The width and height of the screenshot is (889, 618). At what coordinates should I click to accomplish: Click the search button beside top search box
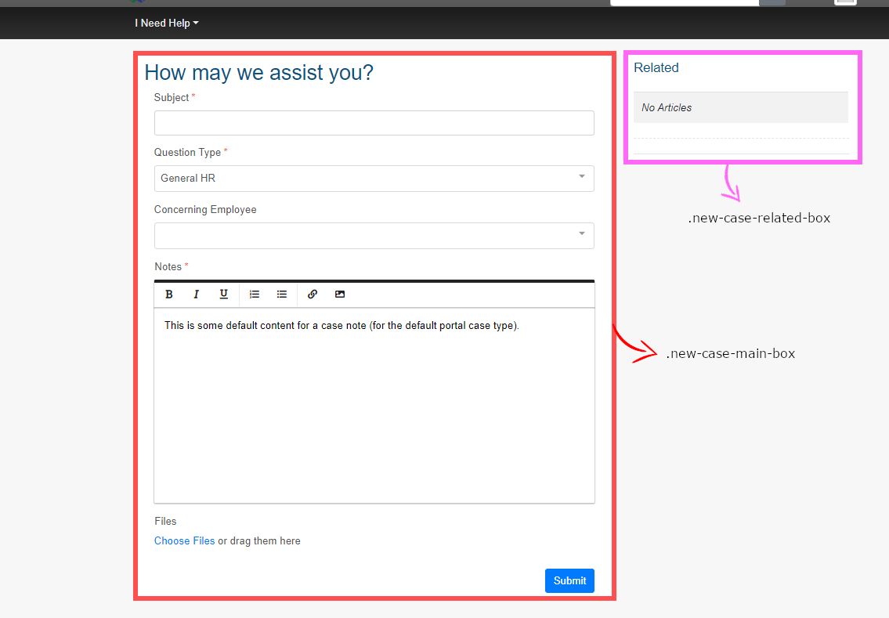(772, 2)
